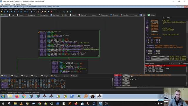Click the stack pane horizontal scrollbar
Screen dimensions: 188x106
coord(150,87)
